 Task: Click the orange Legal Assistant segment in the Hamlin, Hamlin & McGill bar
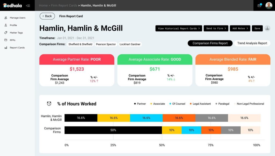(179, 118)
